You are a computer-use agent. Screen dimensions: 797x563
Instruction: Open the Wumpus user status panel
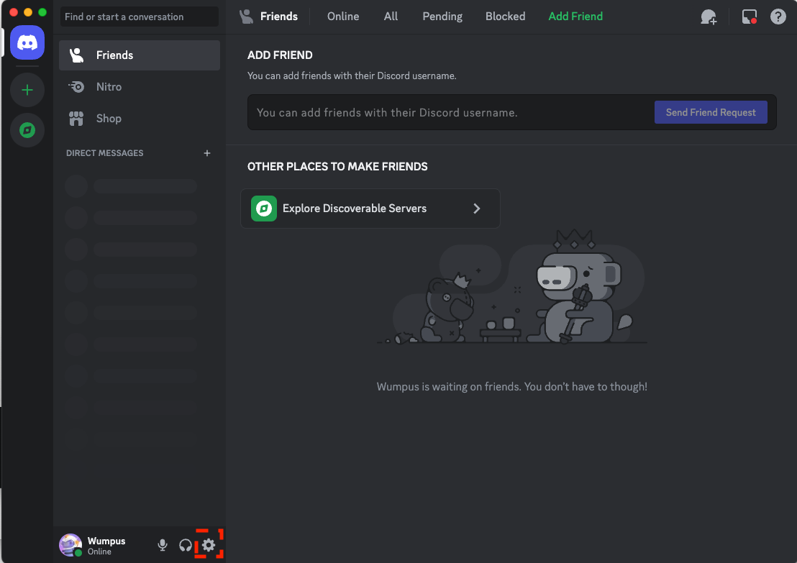[101, 545]
